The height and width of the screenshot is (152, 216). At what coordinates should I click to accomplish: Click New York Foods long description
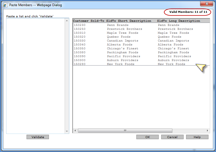[172, 64]
